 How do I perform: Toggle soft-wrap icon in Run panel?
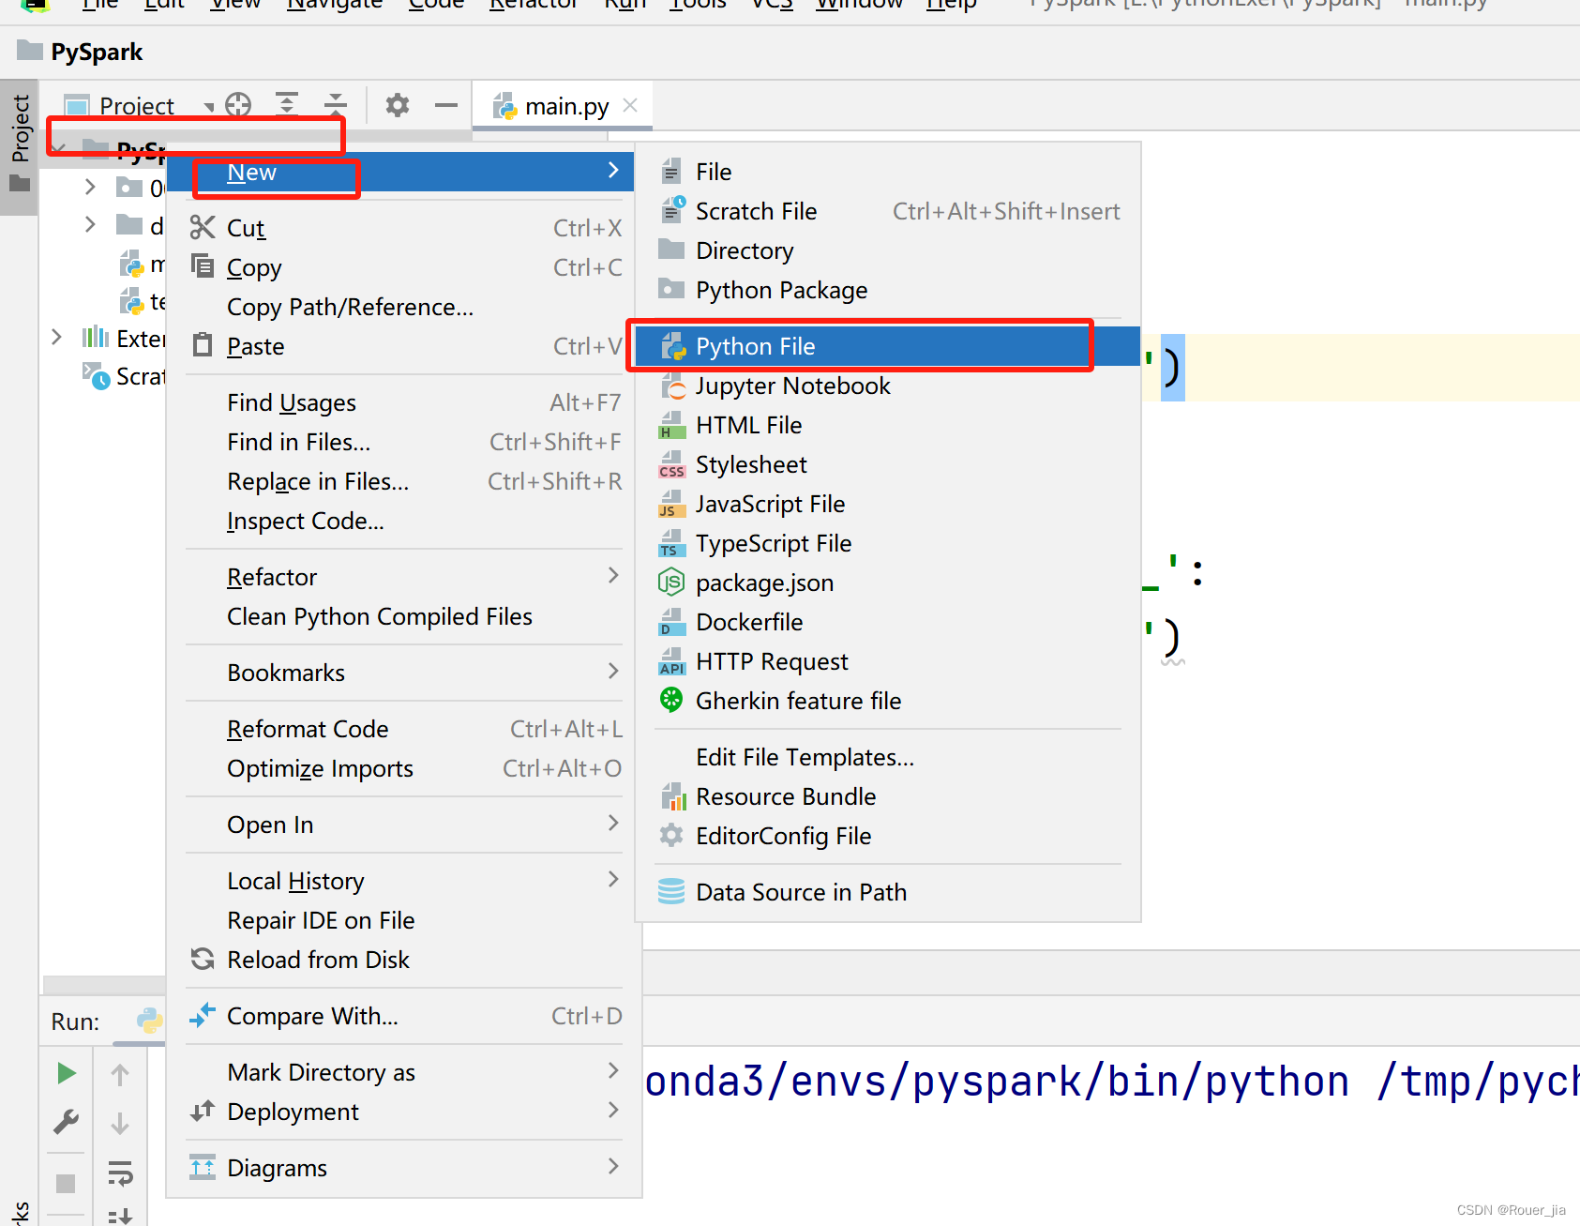click(120, 1173)
